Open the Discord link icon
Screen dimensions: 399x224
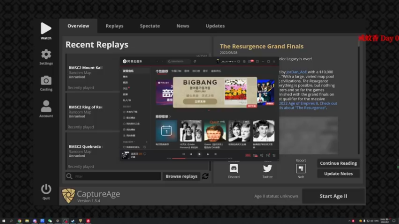pos(234,169)
